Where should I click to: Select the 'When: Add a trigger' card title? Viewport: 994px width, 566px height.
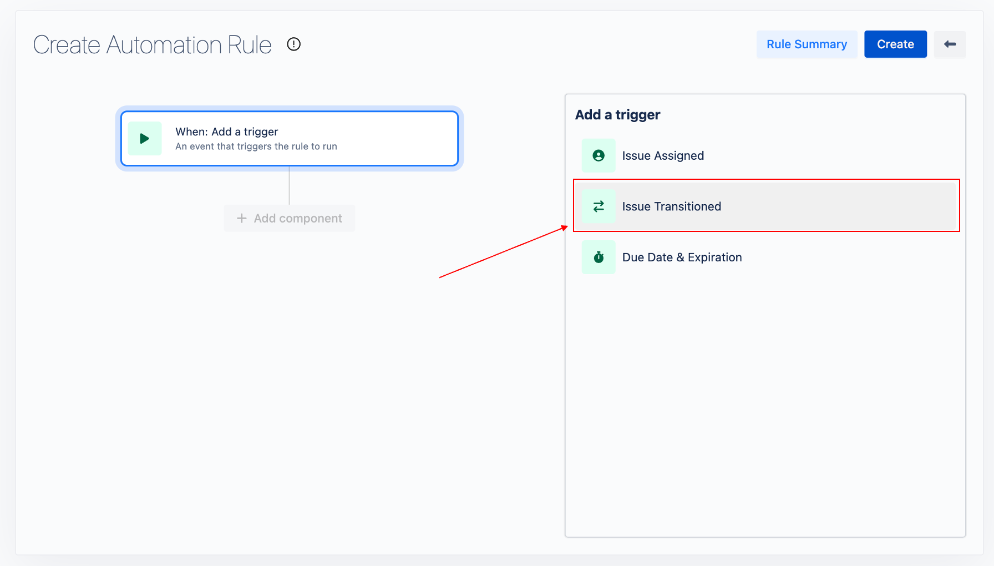click(227, 132)
